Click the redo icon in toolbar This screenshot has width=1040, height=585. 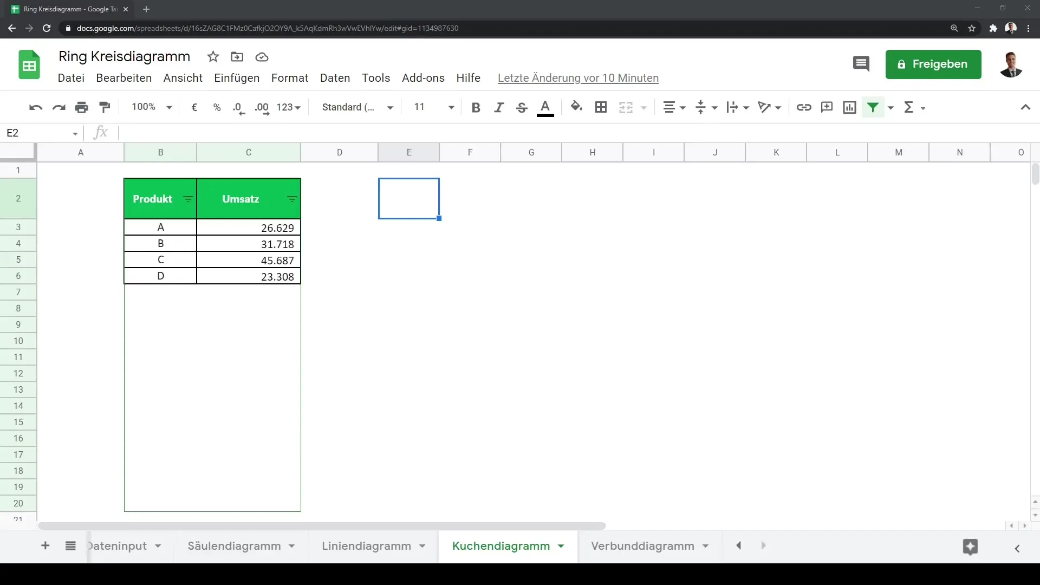click(58, 107)
